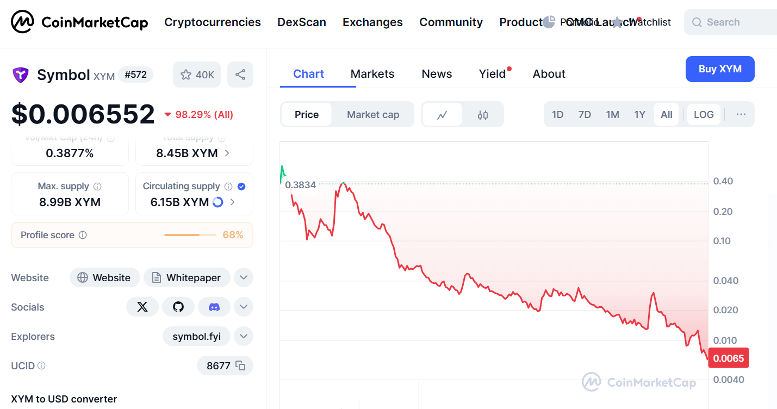
Task: Open the DexScan menu
Action: pyautogui.click(x=302, y=22)
